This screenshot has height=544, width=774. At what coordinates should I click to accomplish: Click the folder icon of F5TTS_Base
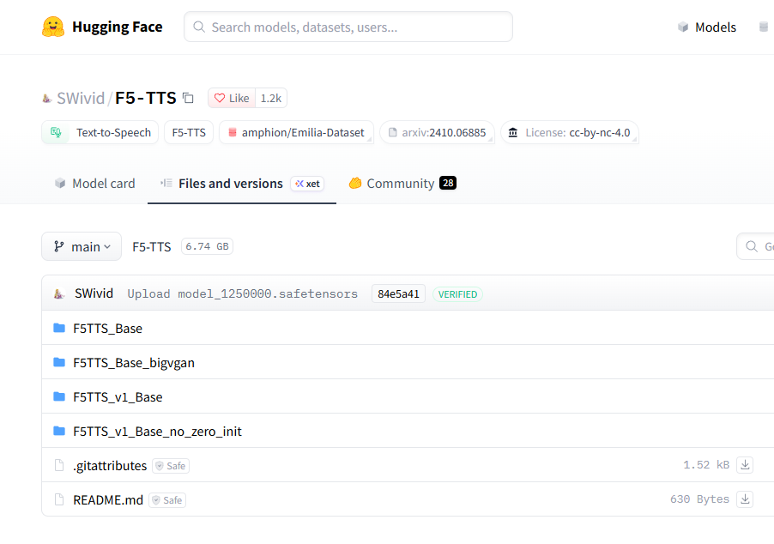pyautogui.click(x=59, y=328)
